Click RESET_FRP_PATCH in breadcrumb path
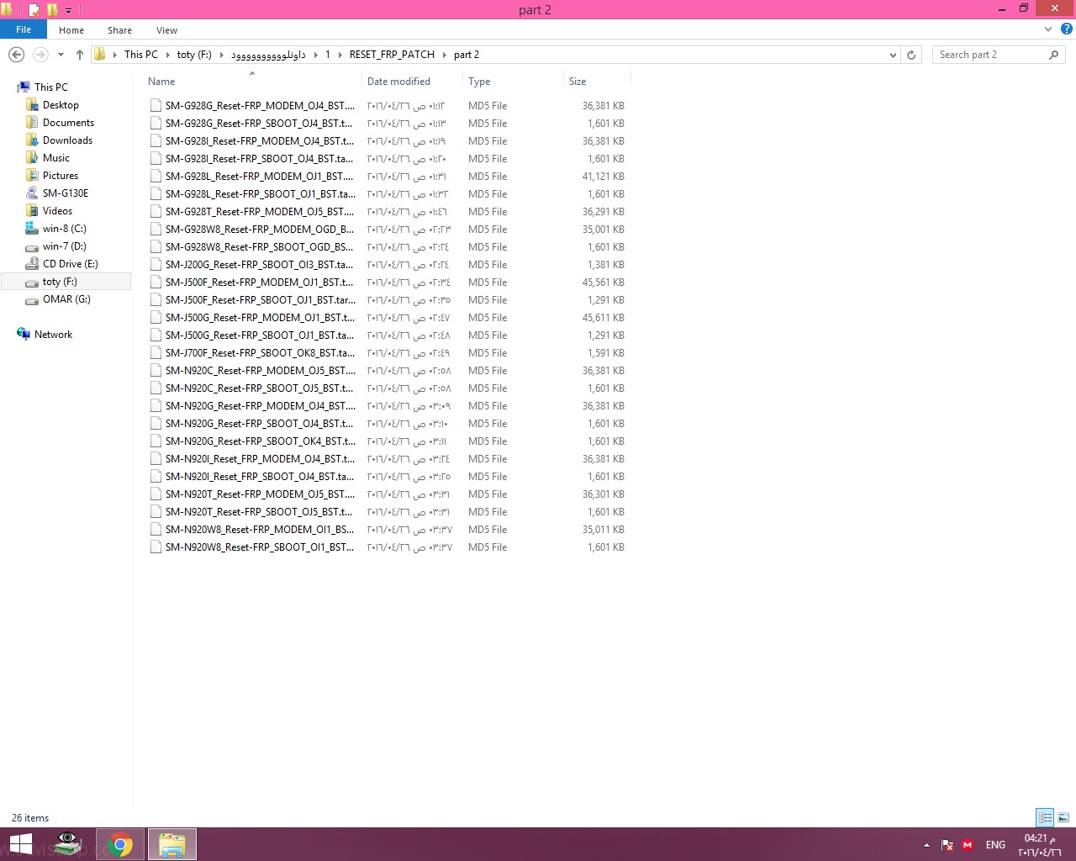This screenshot has height=861, width=1076. tap(392, 55)
